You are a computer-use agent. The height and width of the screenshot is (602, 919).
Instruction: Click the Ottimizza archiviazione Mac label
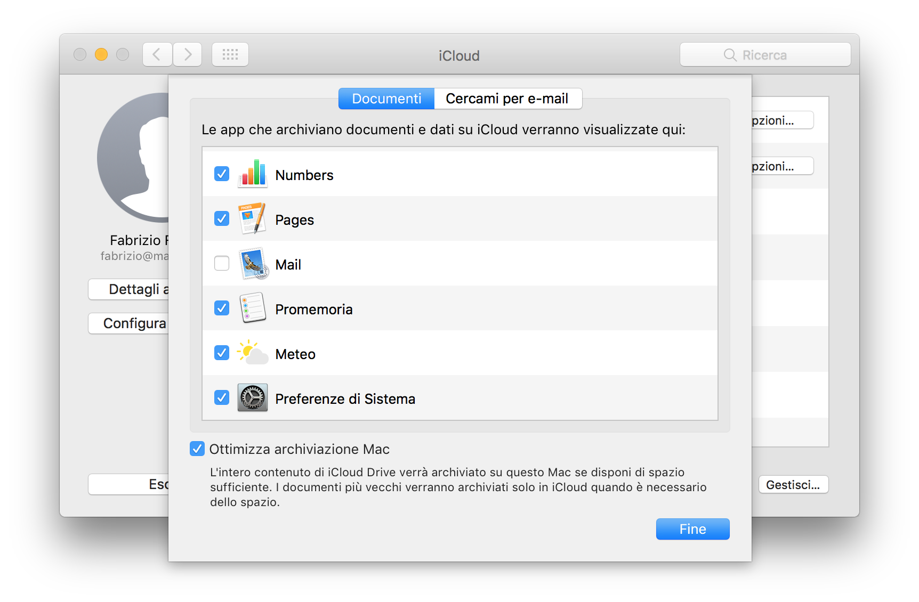click(x=300, y=449)
